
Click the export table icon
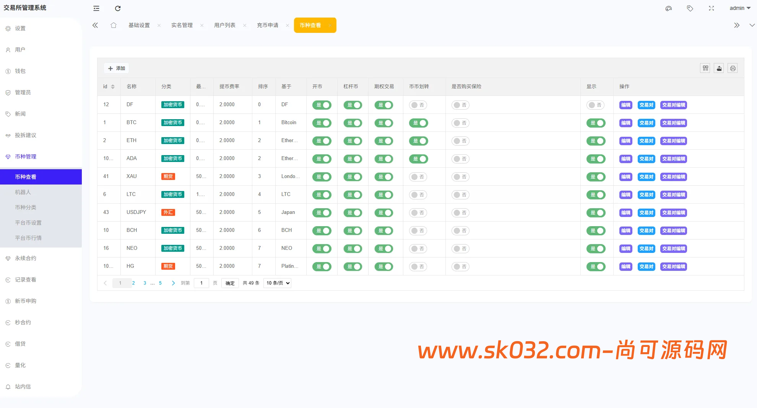(x=719, y=68)
